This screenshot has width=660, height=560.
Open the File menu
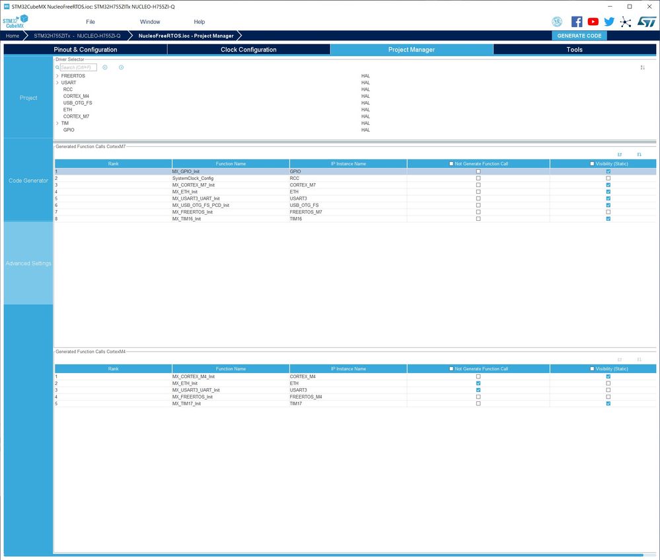coord(91,22)
